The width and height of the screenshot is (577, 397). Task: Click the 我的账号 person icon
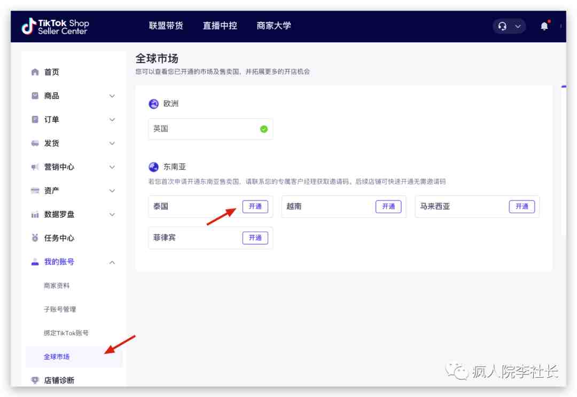coord(35,262)
